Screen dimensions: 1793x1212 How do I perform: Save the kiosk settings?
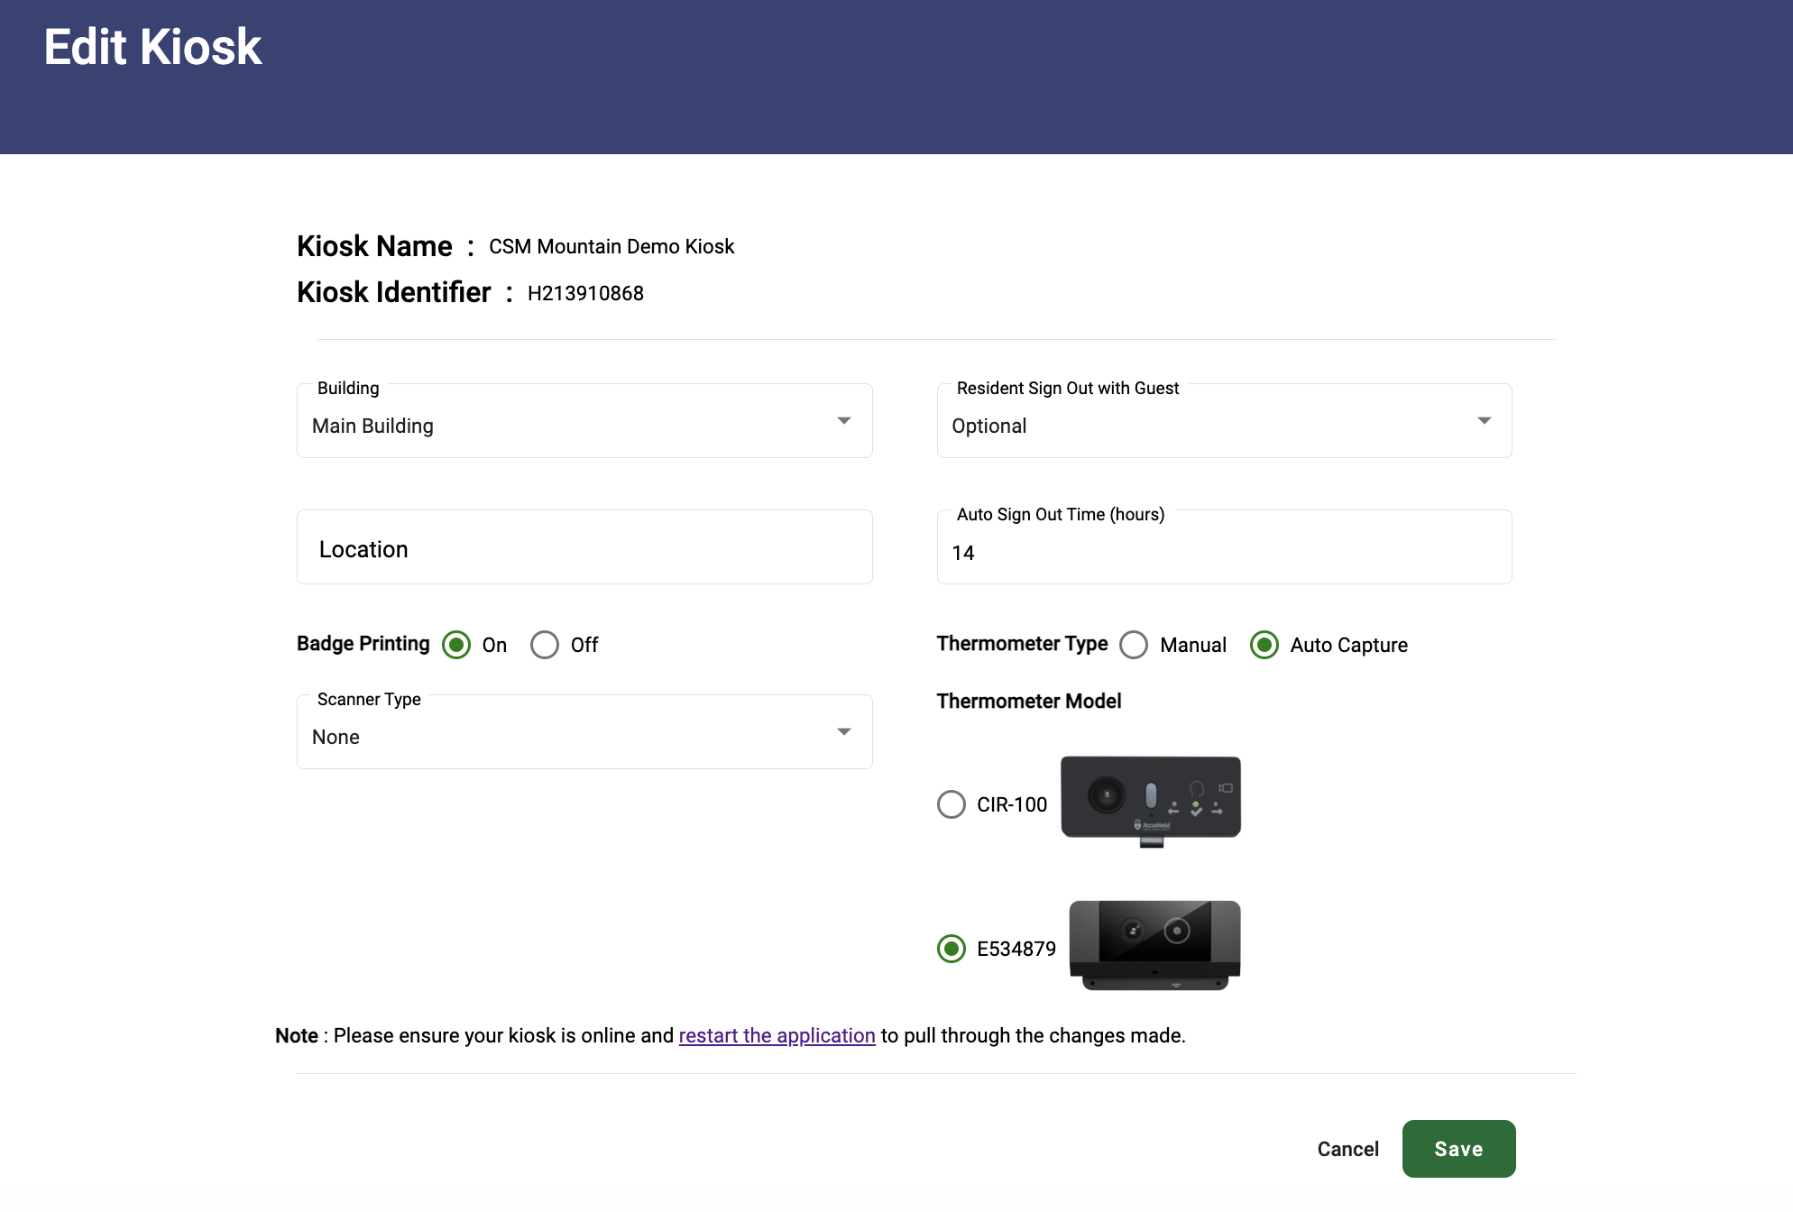tap(1458, 1148)
